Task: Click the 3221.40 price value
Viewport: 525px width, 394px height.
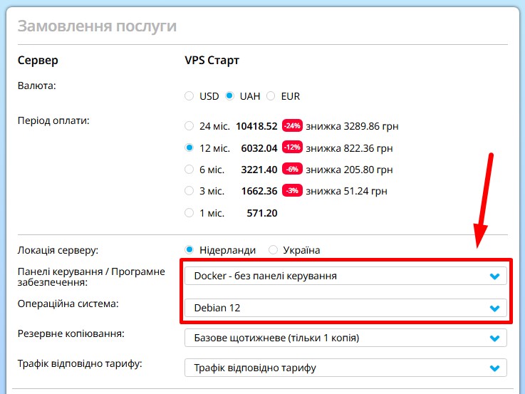Action: pos(259,170)
